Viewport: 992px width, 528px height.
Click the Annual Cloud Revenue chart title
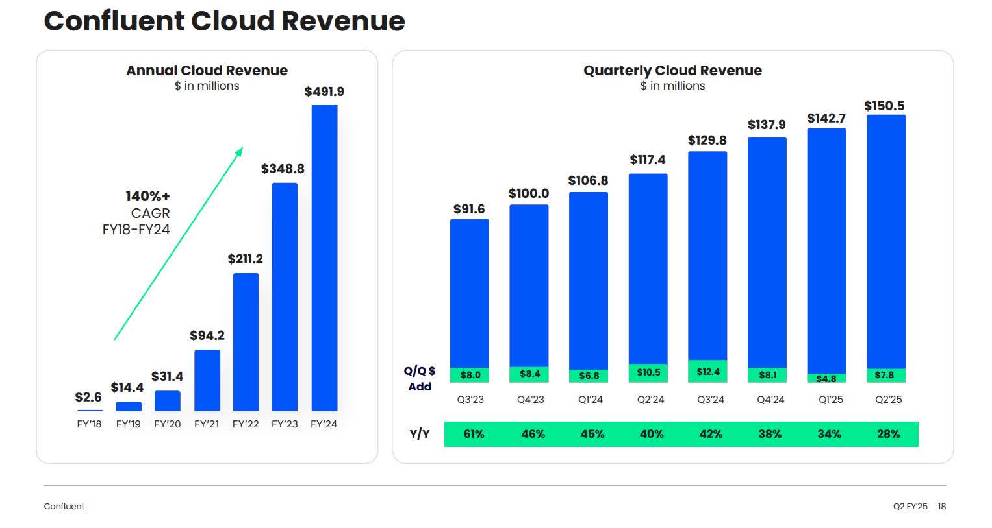pyautogui.click(x=207, y=70)
